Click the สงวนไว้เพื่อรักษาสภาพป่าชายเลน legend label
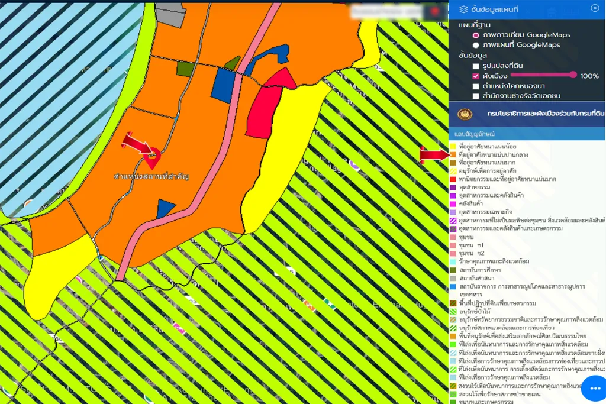 click(499, 395)
